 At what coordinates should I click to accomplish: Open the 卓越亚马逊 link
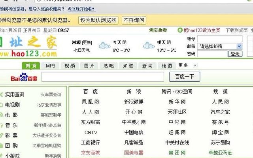point(221,153)
